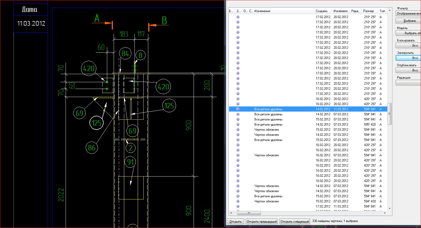The image size is (421, 228).
Task: Select the part mark balloon 86
Action: click(x=92, y=148)
